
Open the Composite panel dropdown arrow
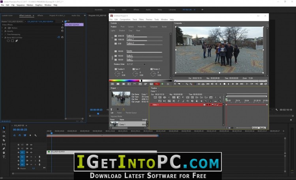click(184, 23)
